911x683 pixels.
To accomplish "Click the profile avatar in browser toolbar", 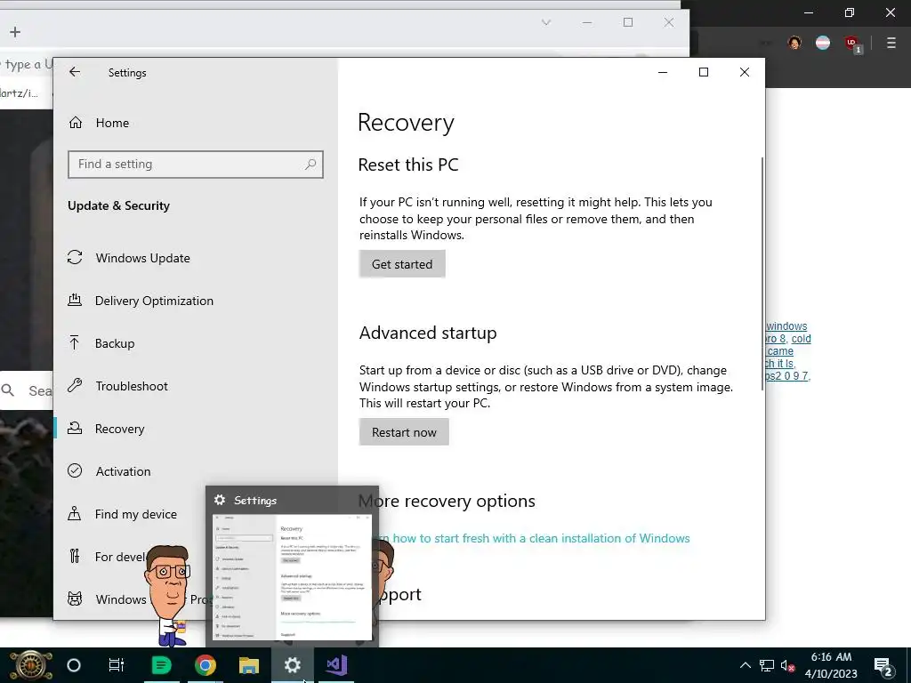I will 794,43.
